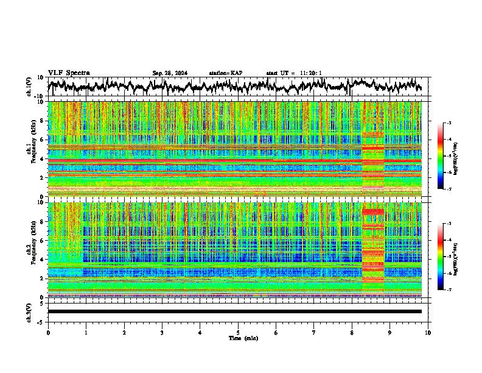Click the time axis tick label "8"
Image resolution: width=482 pixels, height=373 pixels.
(352, 333)
